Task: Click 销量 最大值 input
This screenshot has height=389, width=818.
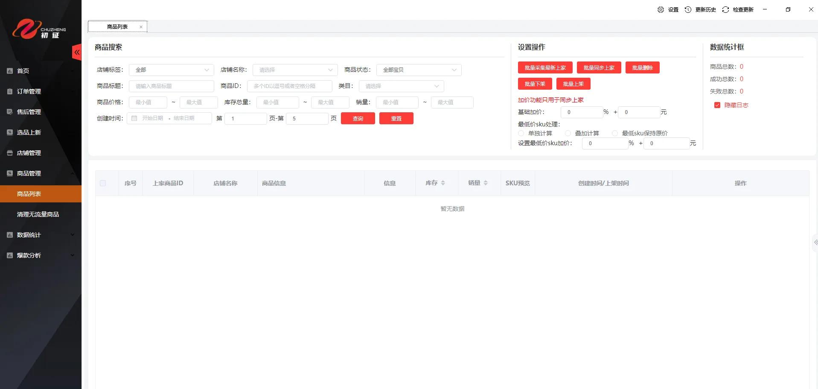Action: 452,102
